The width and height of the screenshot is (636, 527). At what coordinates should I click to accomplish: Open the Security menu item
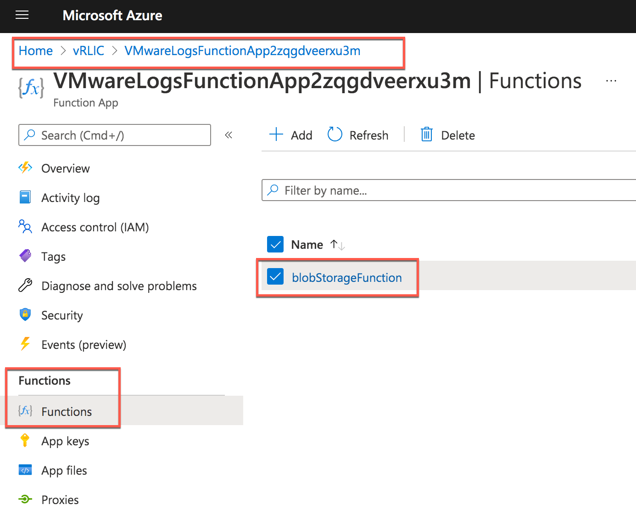point(62,315)
